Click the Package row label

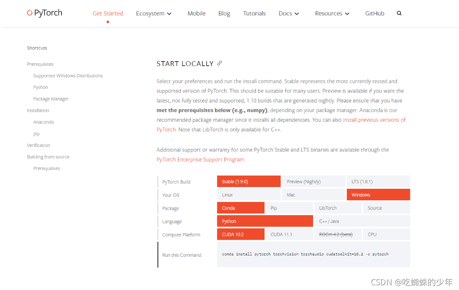pos(170,208)
